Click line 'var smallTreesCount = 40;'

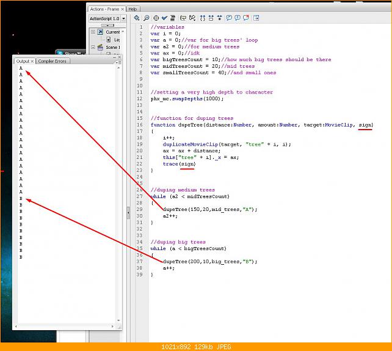click(x=213, y=73)
